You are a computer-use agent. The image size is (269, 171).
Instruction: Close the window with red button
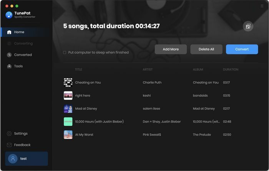click(x=7, y=6)
